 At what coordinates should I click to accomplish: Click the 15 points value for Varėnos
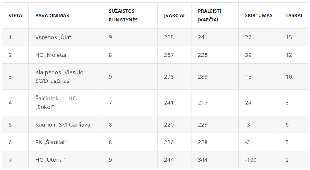tap(289, 37)
